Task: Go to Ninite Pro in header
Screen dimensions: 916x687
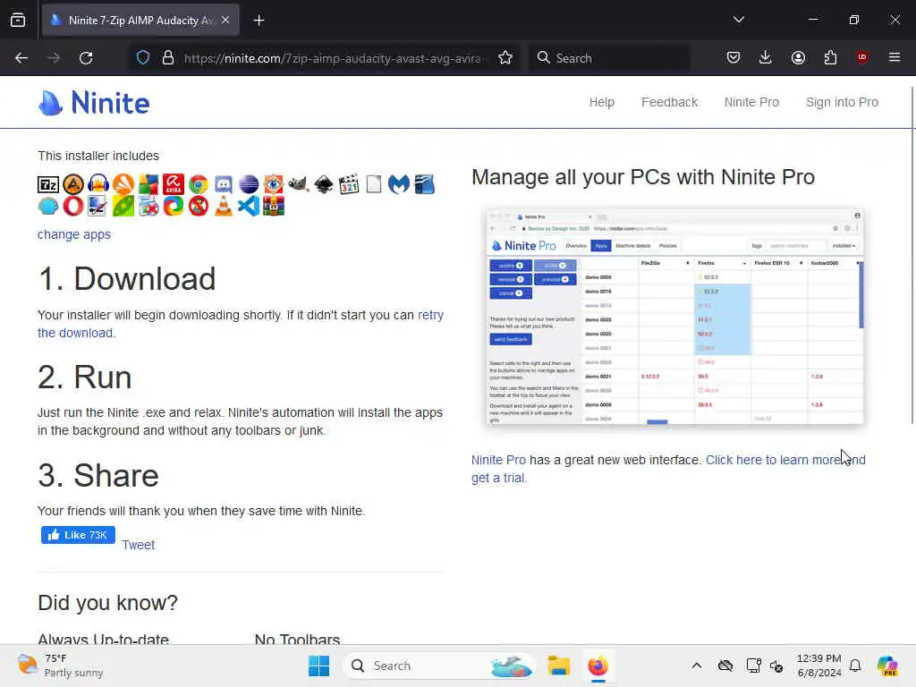Action: 751,102
